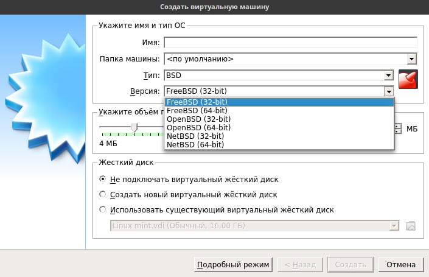
Task: Choose FreeBSD (64-bit) in the version list
Action: pos(279,111)
